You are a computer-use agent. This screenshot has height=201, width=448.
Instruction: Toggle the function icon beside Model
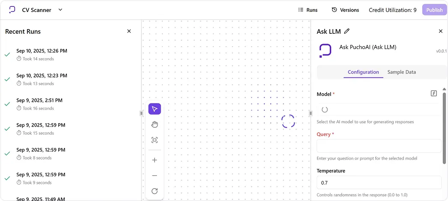point(434,93)
